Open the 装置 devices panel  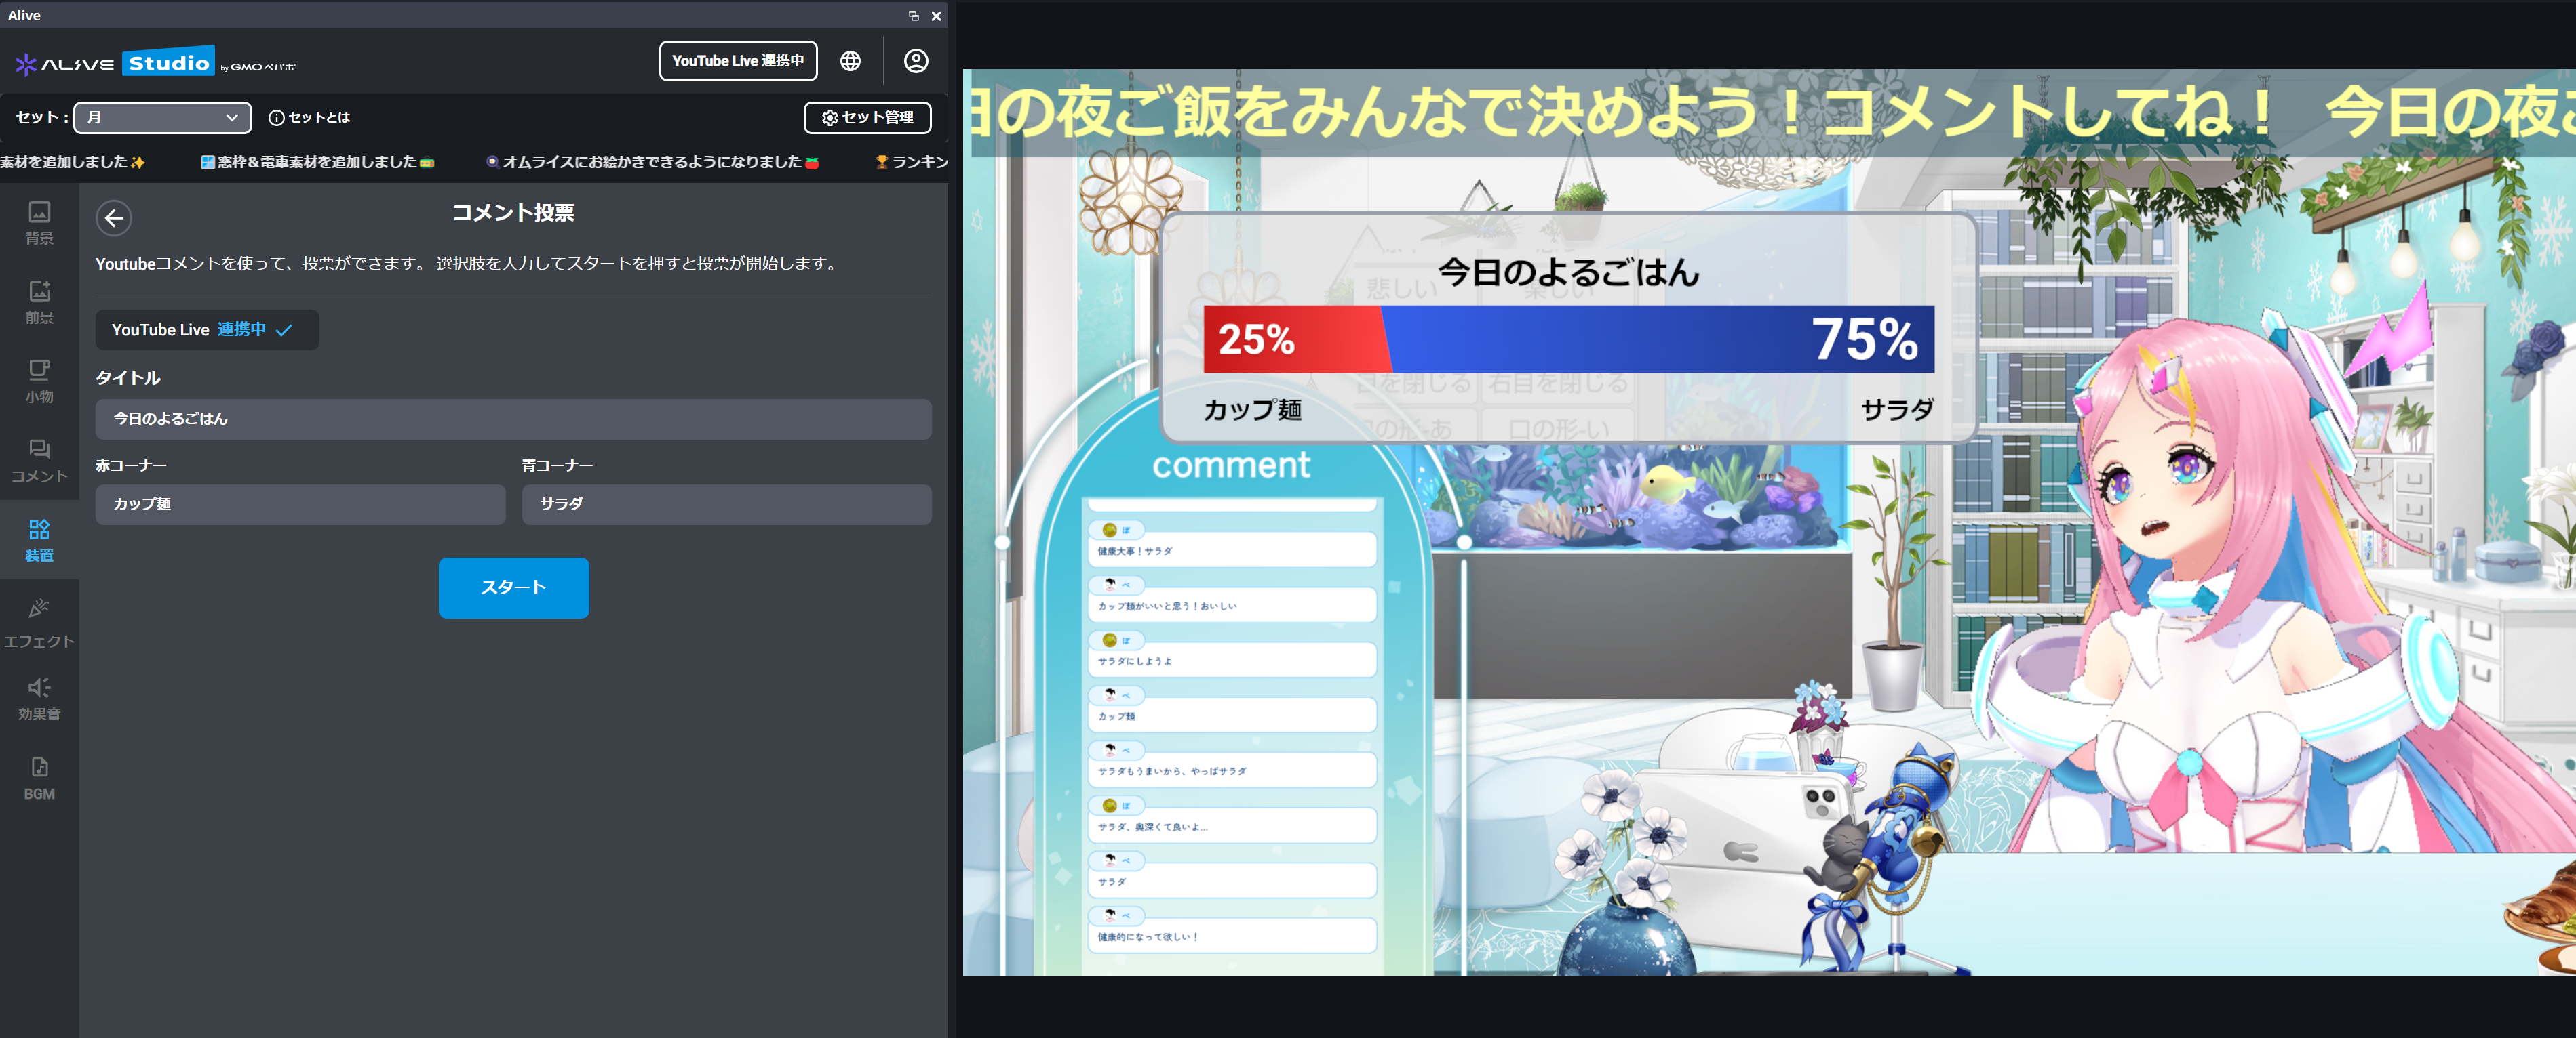coord(39,539)
